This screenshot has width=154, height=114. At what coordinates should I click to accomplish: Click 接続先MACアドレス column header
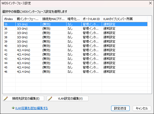click(54, 19)
